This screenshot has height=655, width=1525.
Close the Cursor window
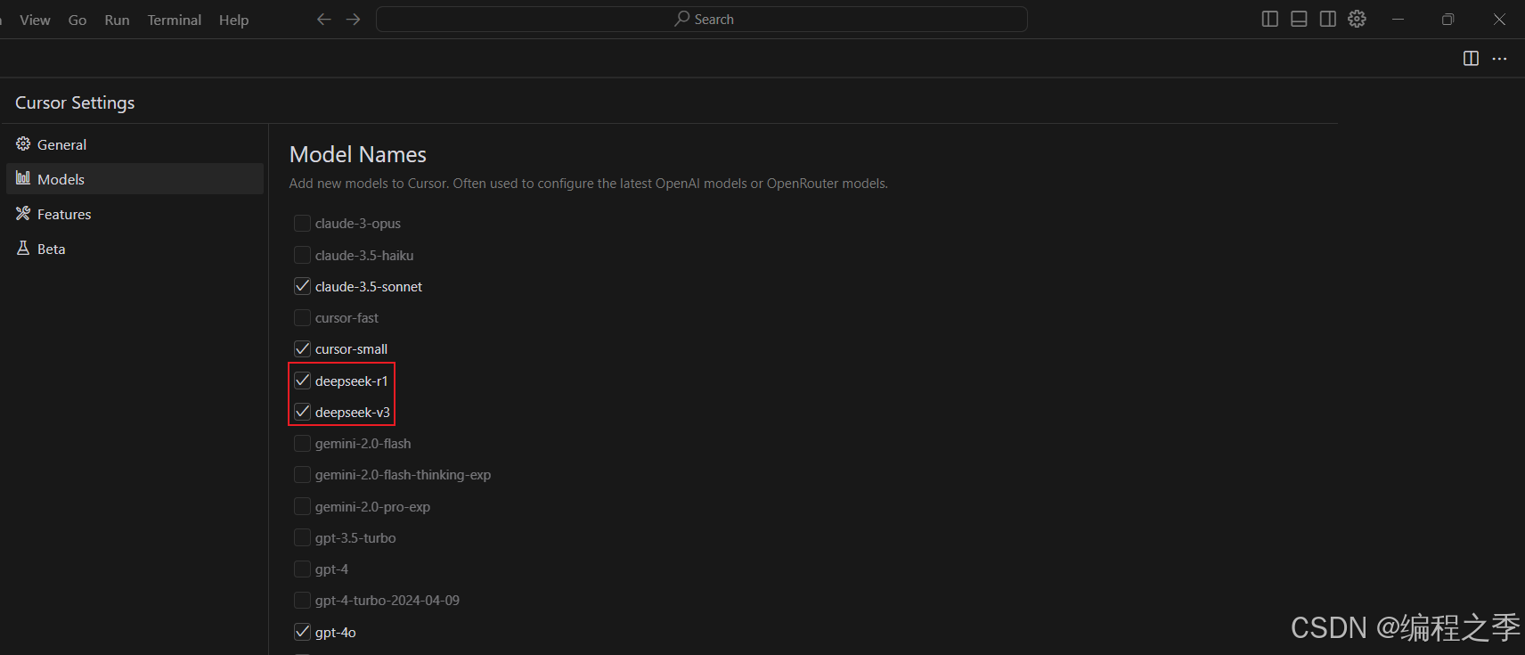(x=1499, y=19)
